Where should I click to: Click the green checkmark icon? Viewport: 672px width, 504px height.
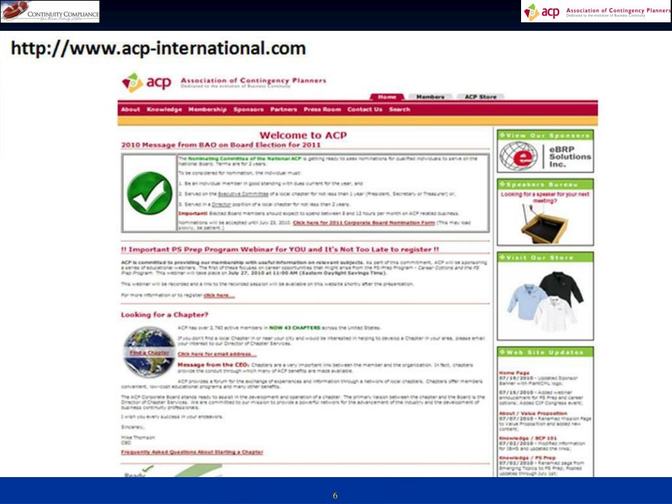coord(150,193)
